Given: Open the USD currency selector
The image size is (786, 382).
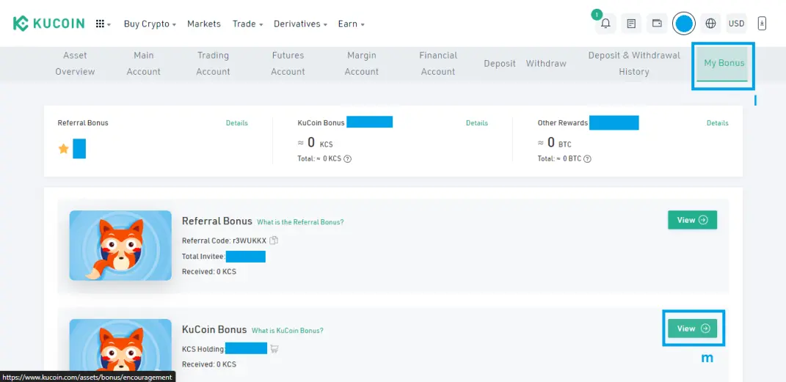Looking at the screenshot, I should [x=736, y=23].
